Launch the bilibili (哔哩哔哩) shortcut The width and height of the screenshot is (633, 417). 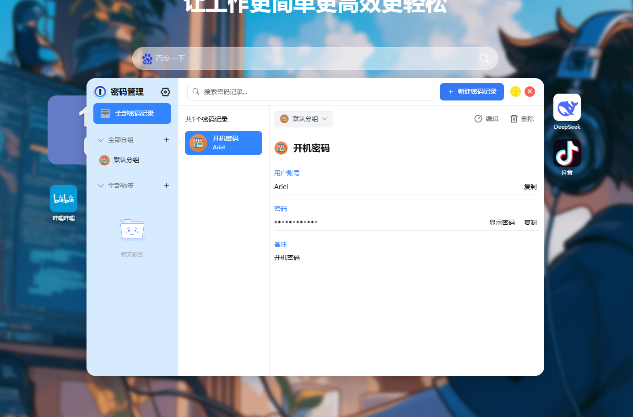pos(64,199)
